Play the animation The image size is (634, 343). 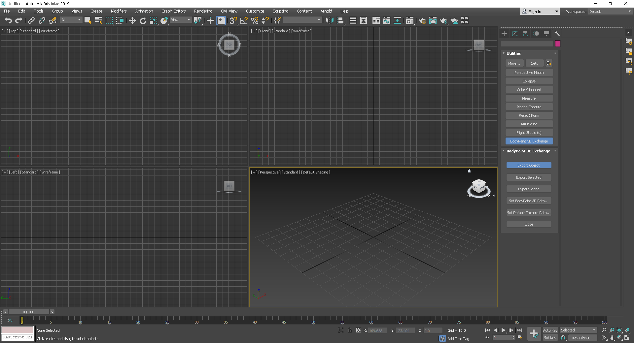tap(503, 330)
